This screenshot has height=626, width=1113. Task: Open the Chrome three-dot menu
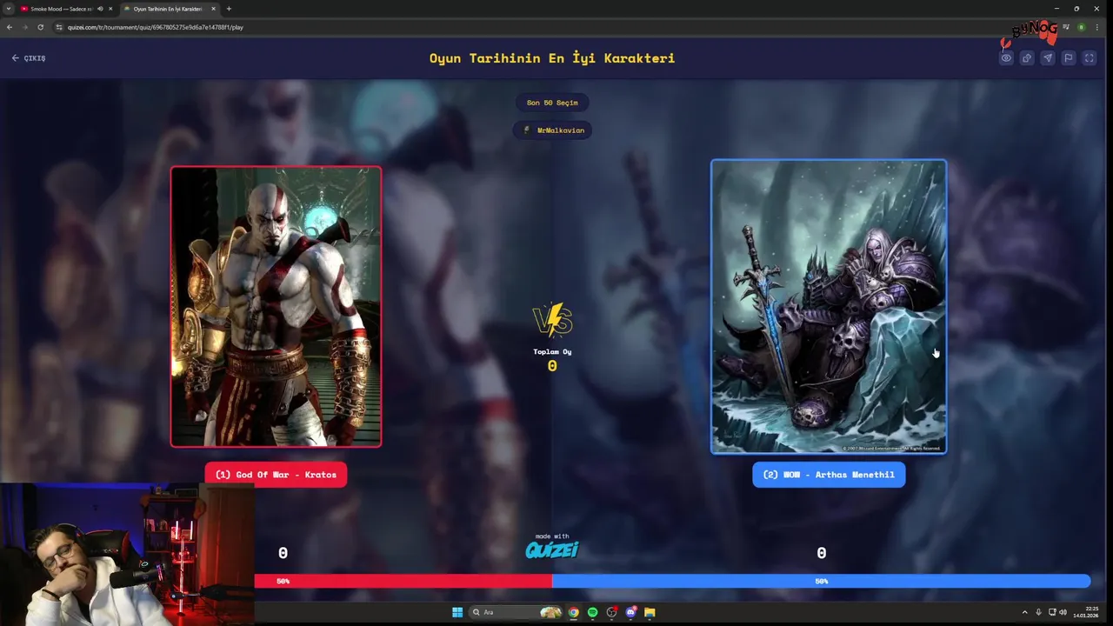click(1099, 27)
